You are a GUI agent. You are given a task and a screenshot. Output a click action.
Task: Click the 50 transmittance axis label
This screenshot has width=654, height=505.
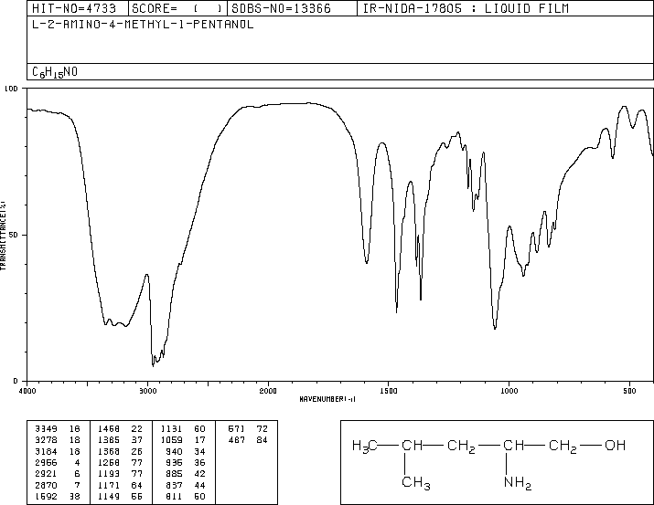(x=13, y=235)
